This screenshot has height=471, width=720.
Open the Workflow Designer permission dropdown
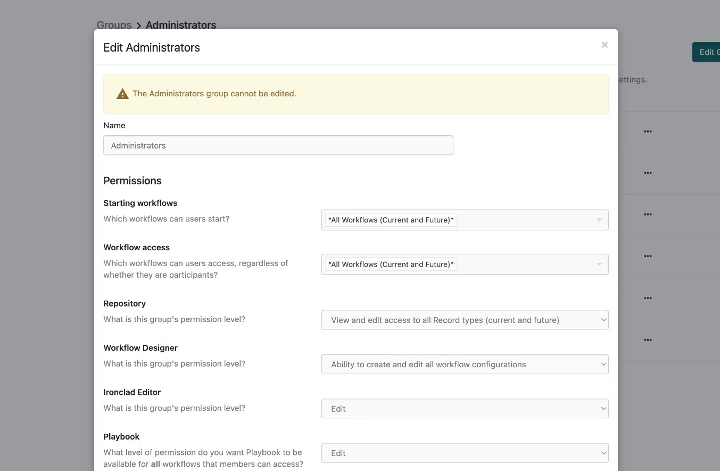[x=465, y=365]
